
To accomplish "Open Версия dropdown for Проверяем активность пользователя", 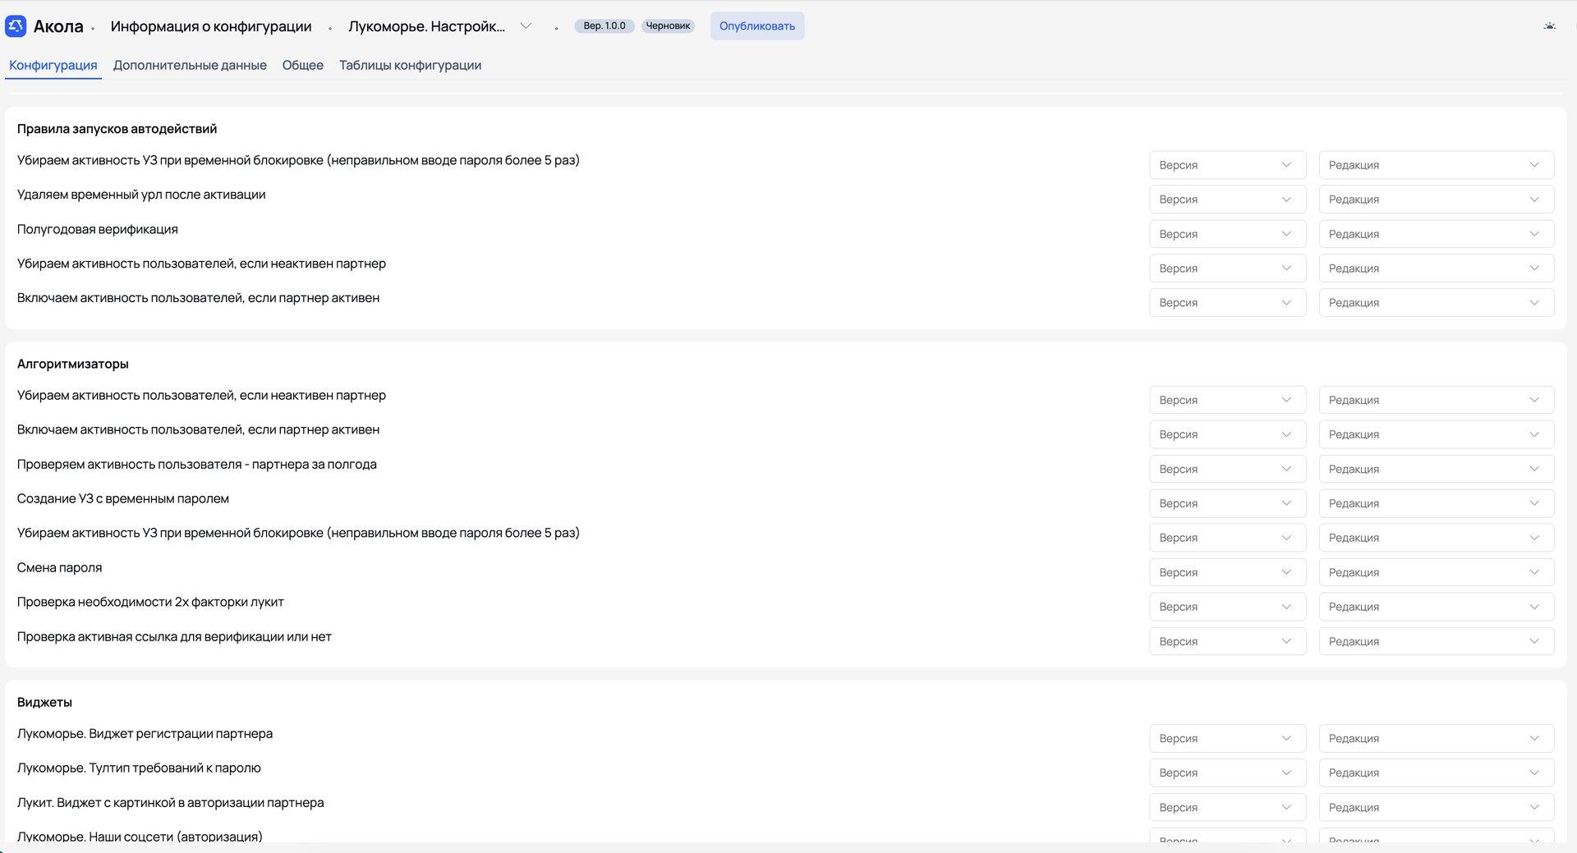I will (x=1227, y=469).
